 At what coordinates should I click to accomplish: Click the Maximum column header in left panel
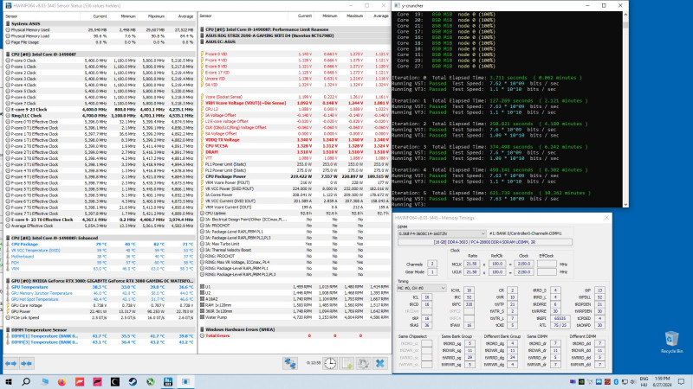point(157,16)
